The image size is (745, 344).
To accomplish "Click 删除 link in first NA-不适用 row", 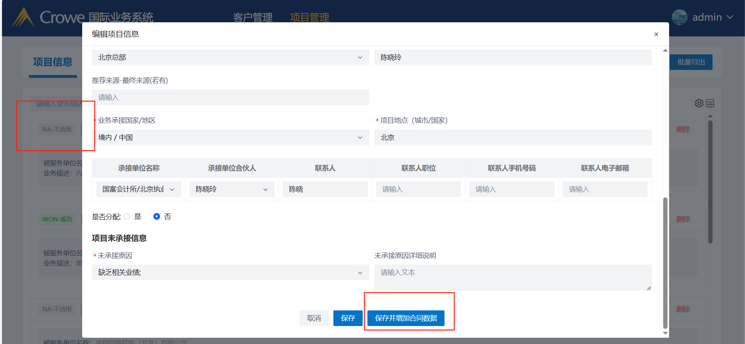I will 683,129.
